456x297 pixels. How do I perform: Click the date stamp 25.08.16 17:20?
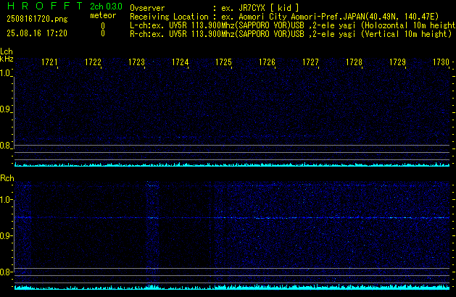(37, 33)
